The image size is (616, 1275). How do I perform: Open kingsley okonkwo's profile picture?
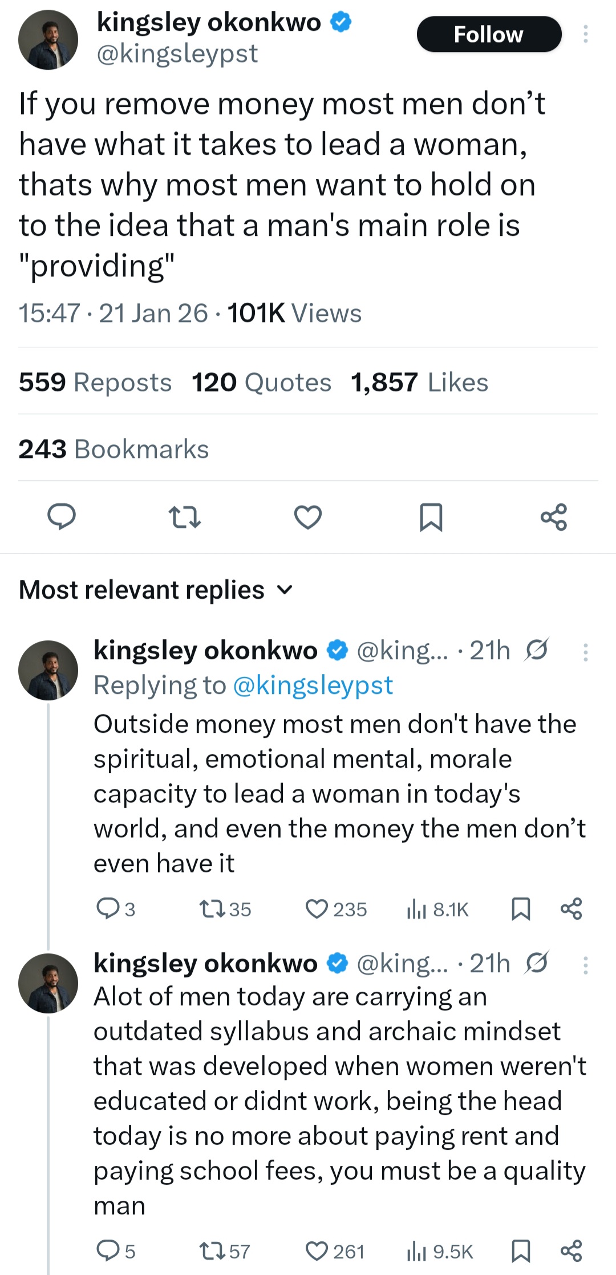point(50,39)
